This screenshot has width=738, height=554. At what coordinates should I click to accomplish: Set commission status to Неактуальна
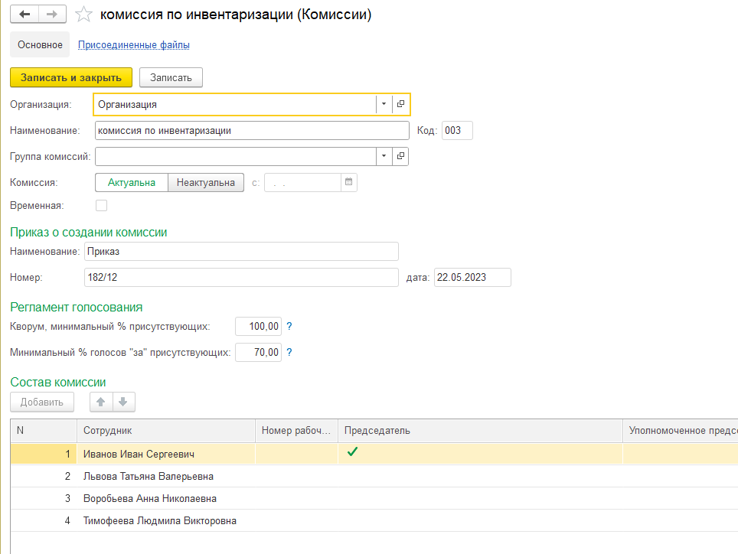tap(206, 182)
